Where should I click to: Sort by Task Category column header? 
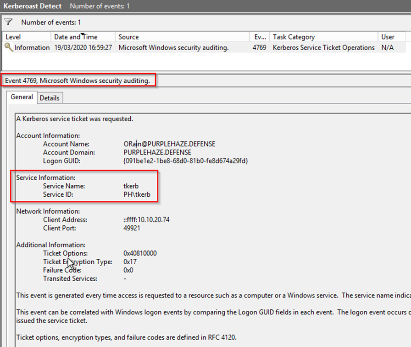324,37
